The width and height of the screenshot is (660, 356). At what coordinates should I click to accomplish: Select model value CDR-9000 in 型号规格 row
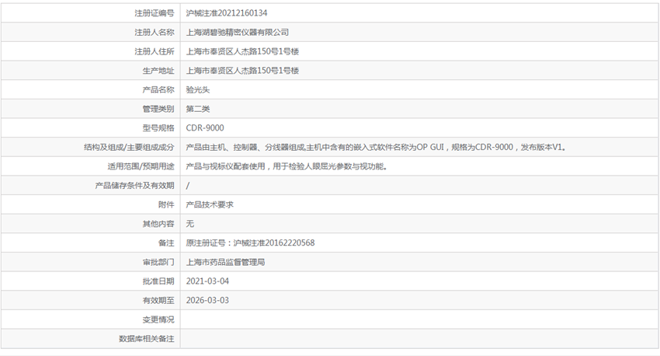(x=205, y=128)
